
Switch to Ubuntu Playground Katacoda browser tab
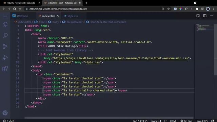[x=21, y=3]
